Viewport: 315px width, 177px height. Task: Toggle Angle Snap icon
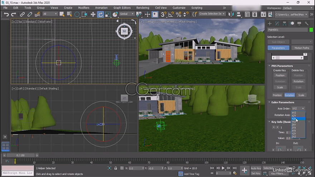click(171, 14)
